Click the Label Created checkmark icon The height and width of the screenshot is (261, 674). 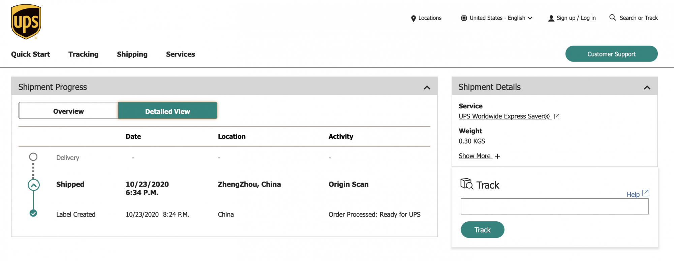tap(33, 213)
